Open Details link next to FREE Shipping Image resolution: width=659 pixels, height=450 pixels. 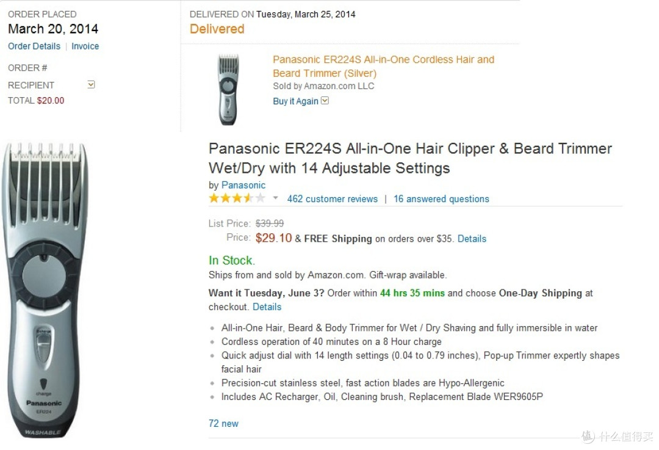click(x=472, y=239)
